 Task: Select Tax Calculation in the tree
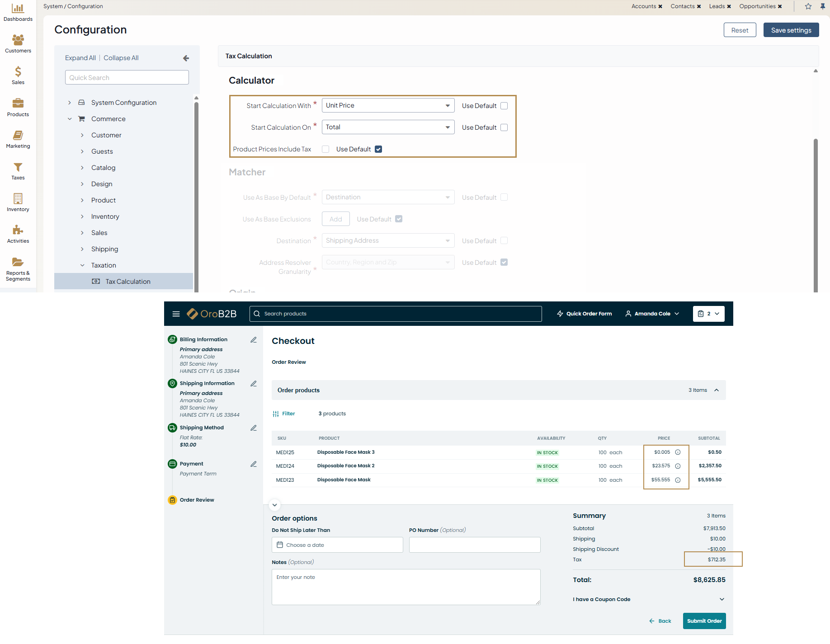(127, 282)
